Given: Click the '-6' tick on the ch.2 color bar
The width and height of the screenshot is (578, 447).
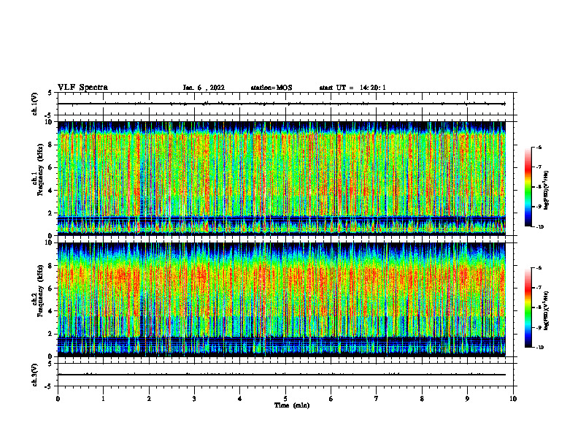Looking at the screenshot, I should point(539,268).
